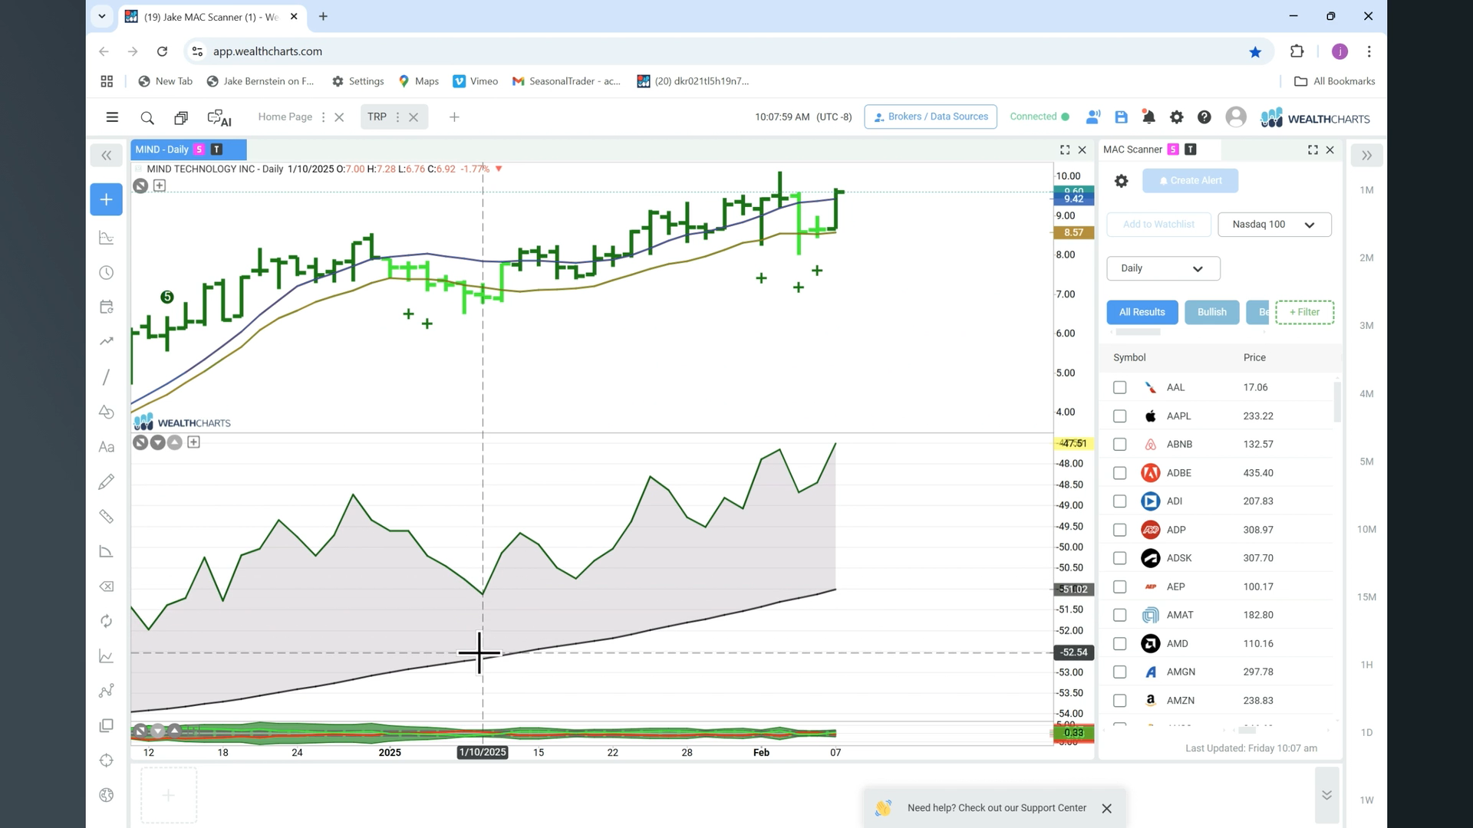Open the user account avatar
1473x828 pixels.
1235,117
